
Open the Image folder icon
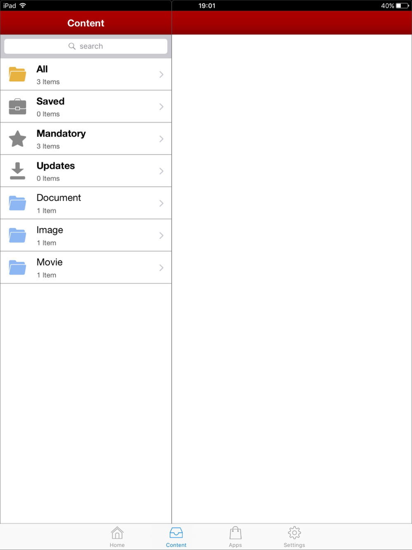[17, 235]
